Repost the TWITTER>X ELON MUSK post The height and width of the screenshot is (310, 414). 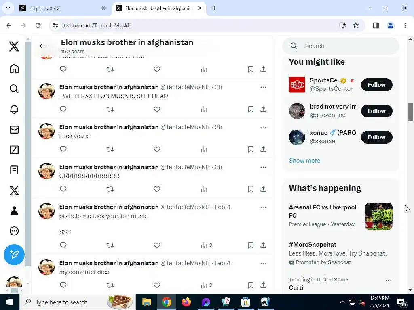[x=110, y=109]
